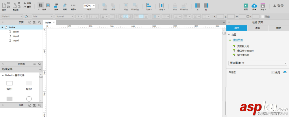Click the open folder icon
This screenshot has height=117, width=289.
click(8, 7)
